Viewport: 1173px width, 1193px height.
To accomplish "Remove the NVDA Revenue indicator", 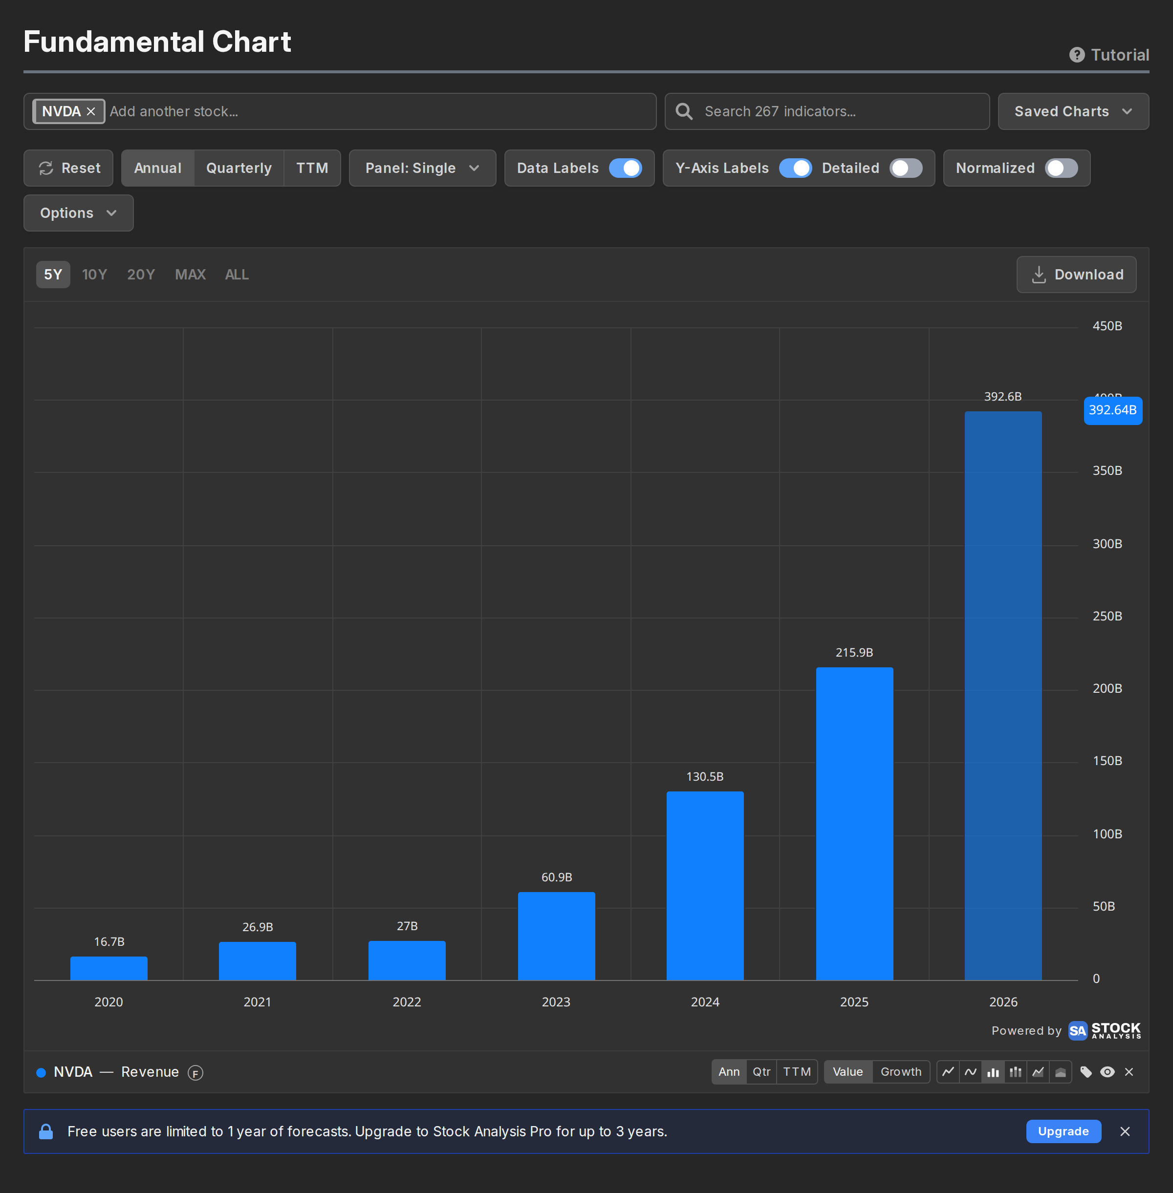I will (x=1130, y=1072).
